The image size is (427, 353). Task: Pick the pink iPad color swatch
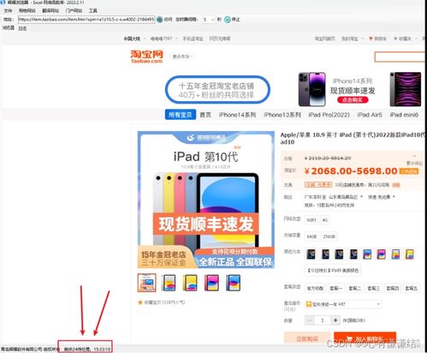(x=382, y=254)
